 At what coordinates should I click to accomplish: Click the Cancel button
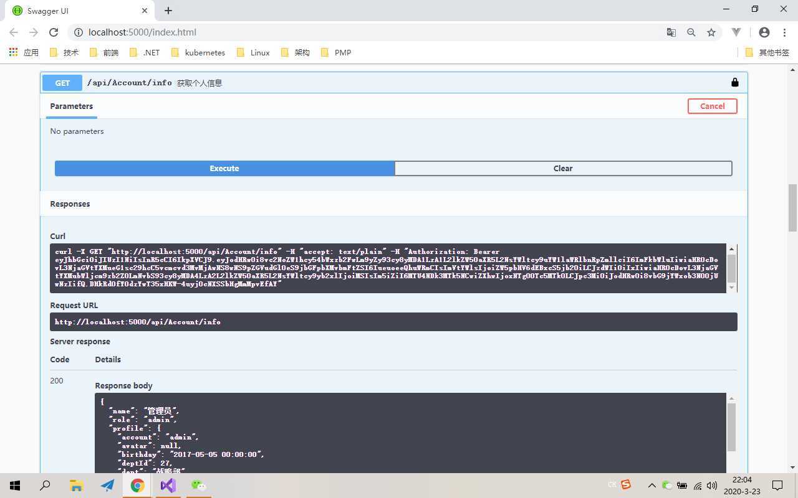(x=713, y=106)
